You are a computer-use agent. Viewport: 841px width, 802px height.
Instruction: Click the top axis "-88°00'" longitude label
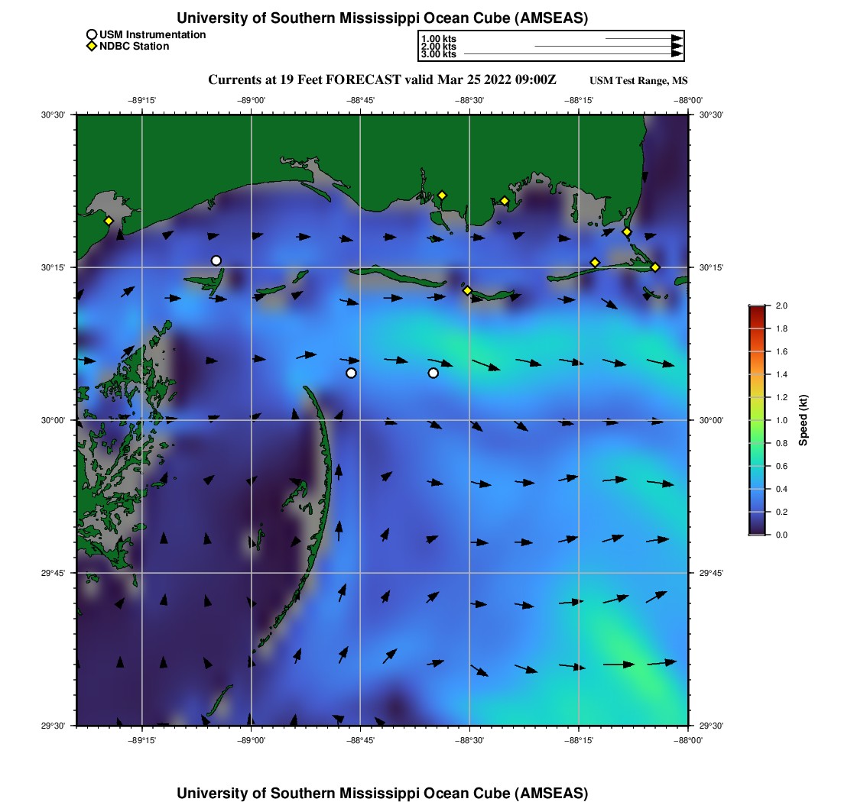coord(688,100)
